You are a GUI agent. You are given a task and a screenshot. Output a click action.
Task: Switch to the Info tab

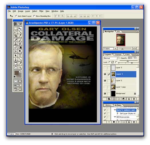coord(118,31)
